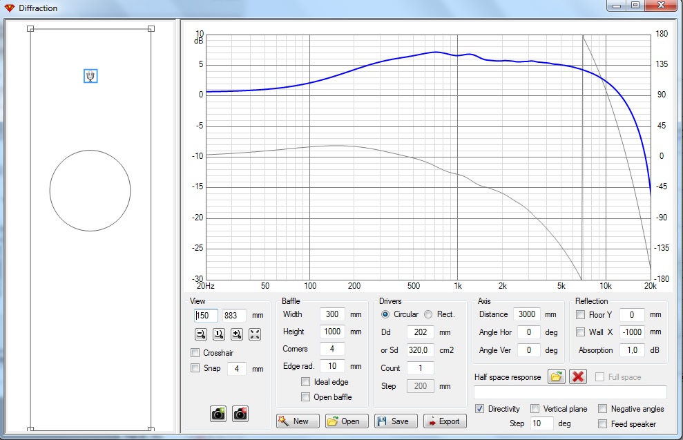Image resolution: width=683 pixels, height=440 pixels.
Task: Select the top-right baffle corner handle
Action: (151, 29)
